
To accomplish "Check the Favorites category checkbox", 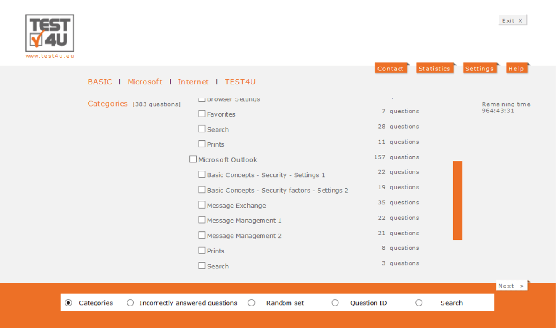I will point(202,114).
